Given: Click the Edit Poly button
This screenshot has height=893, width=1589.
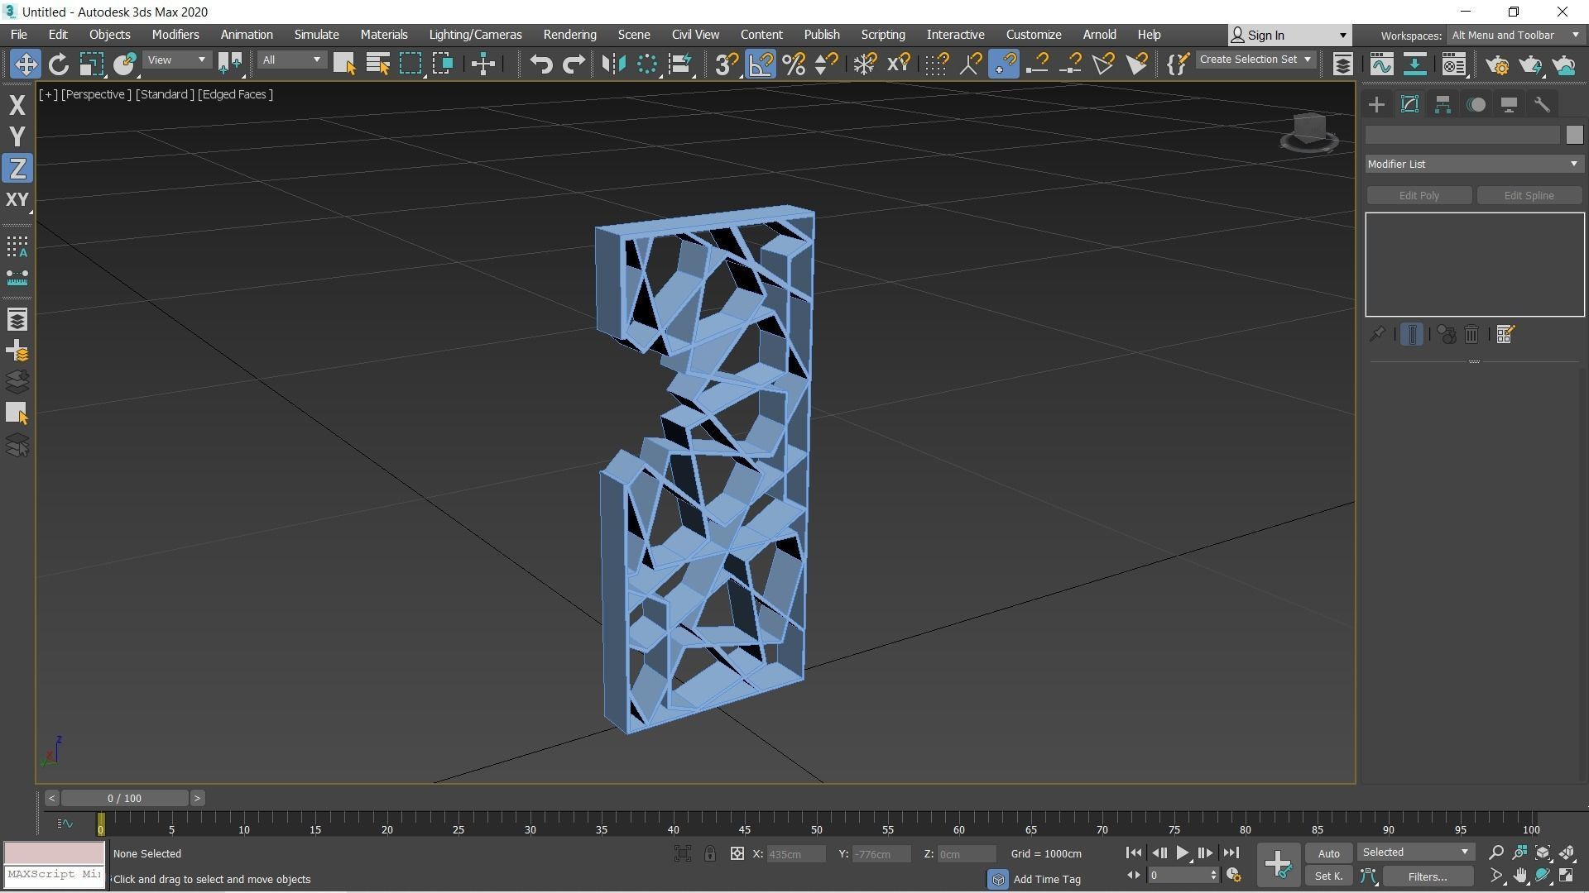Looking at the screenshot, I should [x=1419, y=195].
